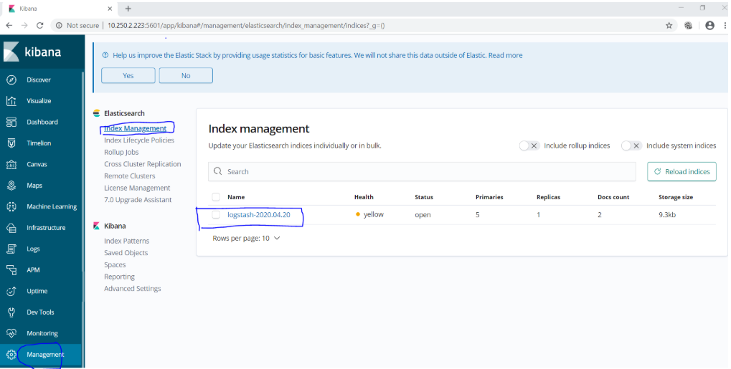
Task: Toggle Include system indices switch
Action: pyautogui.click(x=631, y=146)
